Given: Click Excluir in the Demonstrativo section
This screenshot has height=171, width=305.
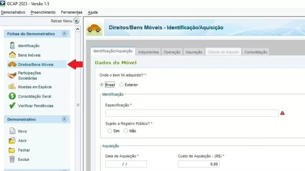Looking at the screenshot, I should tap(24, 159).
